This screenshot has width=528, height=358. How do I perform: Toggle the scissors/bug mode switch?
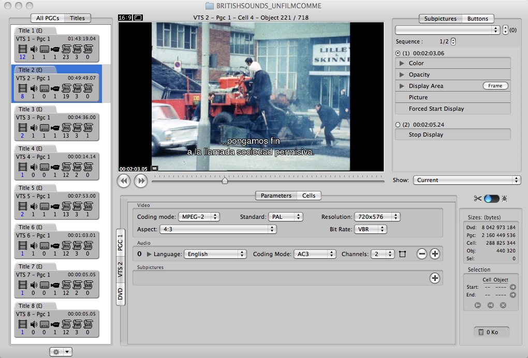[490, 199]
